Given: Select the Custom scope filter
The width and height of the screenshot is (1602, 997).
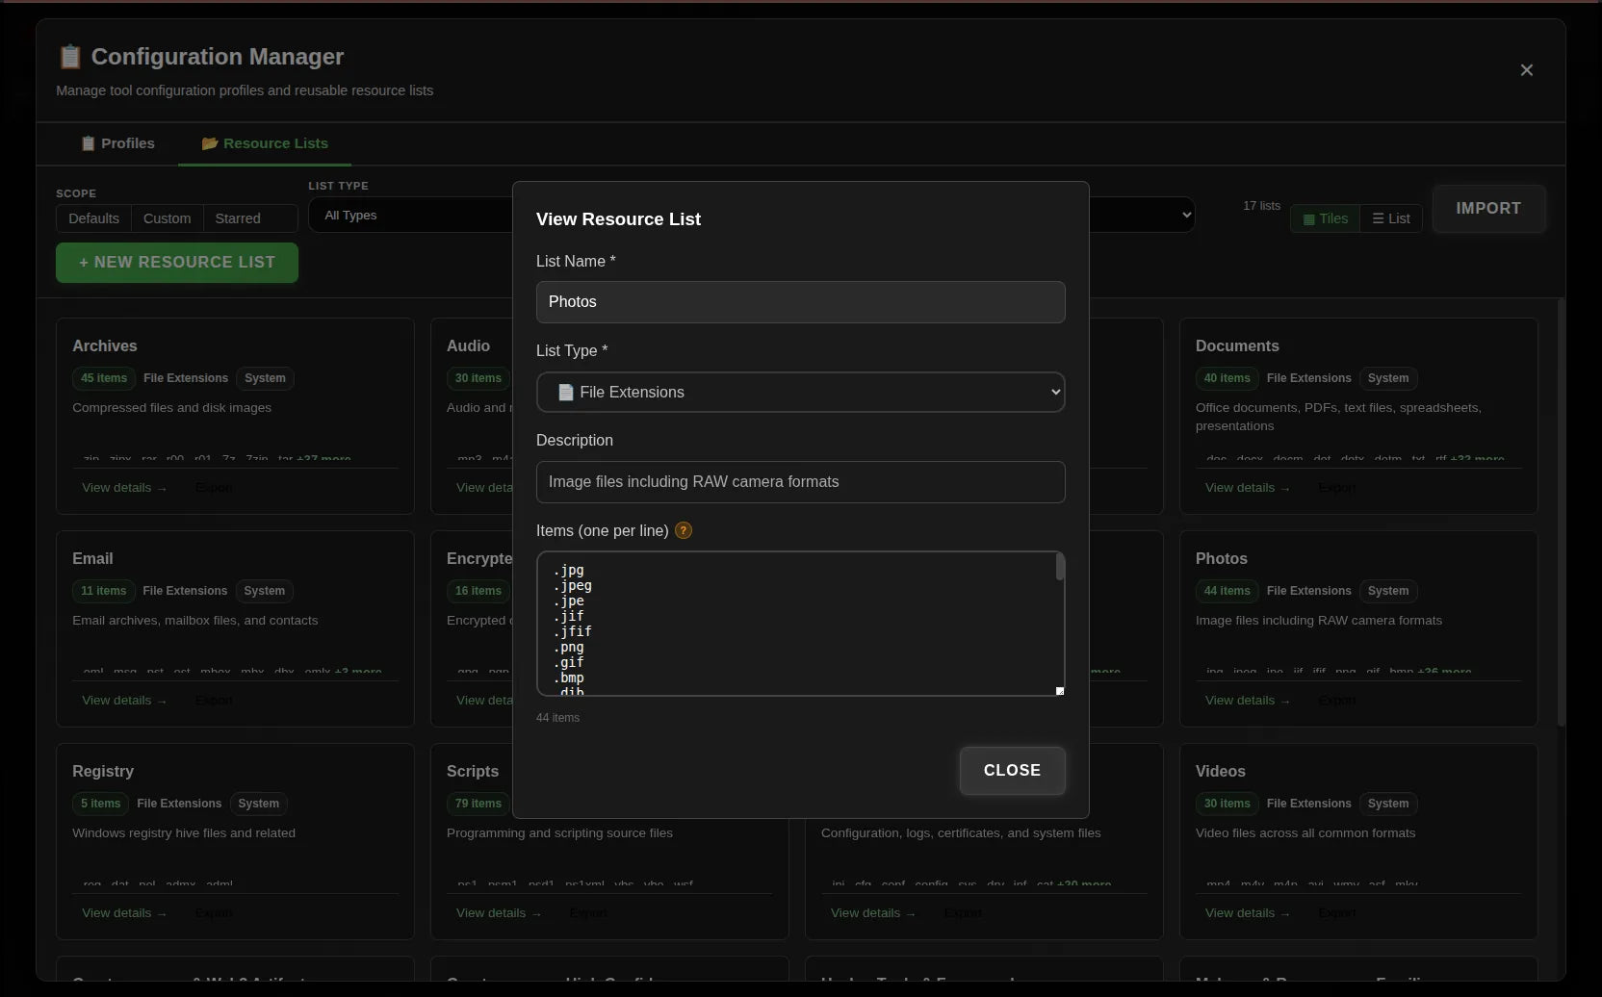Looking at the screenshot, I should click(x=167, y=218).
